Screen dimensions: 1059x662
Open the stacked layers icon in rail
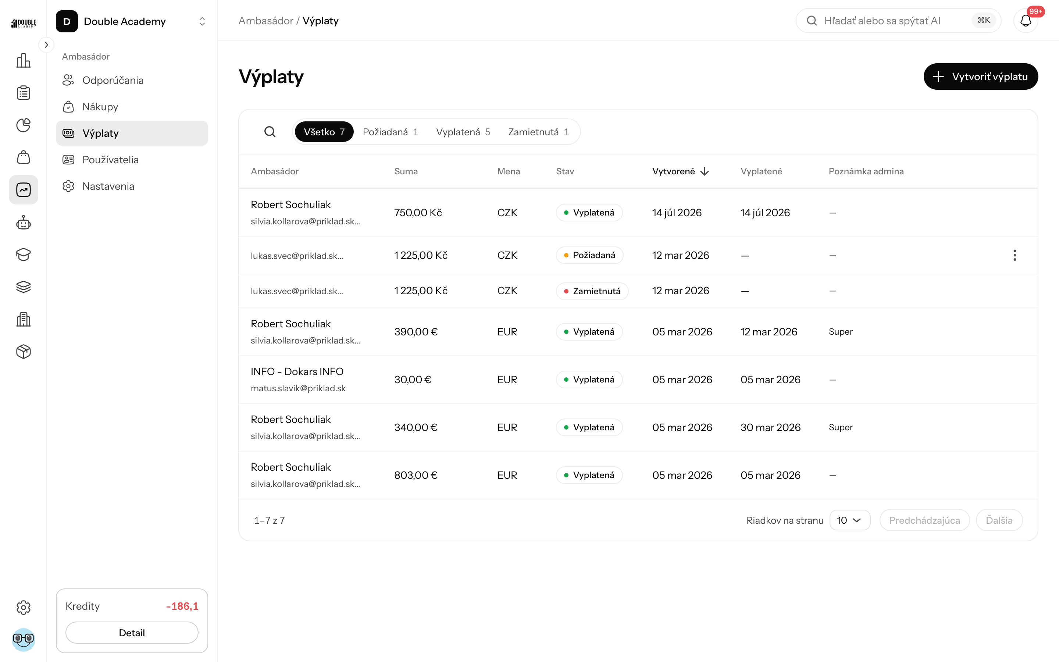[23, 287]
